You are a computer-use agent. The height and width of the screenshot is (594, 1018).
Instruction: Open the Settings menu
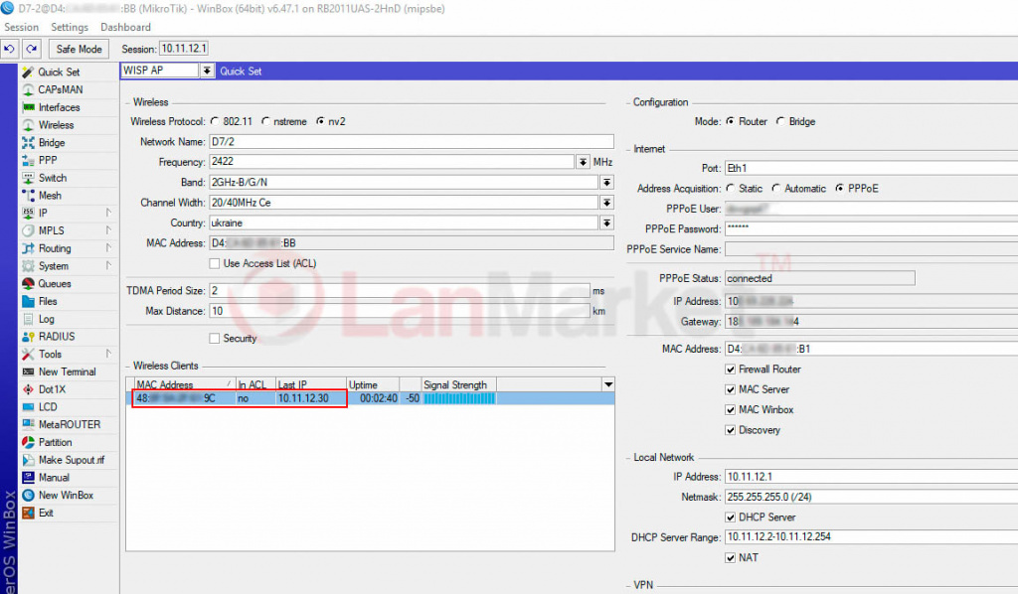pyautogui.click(x=70, y=27)
